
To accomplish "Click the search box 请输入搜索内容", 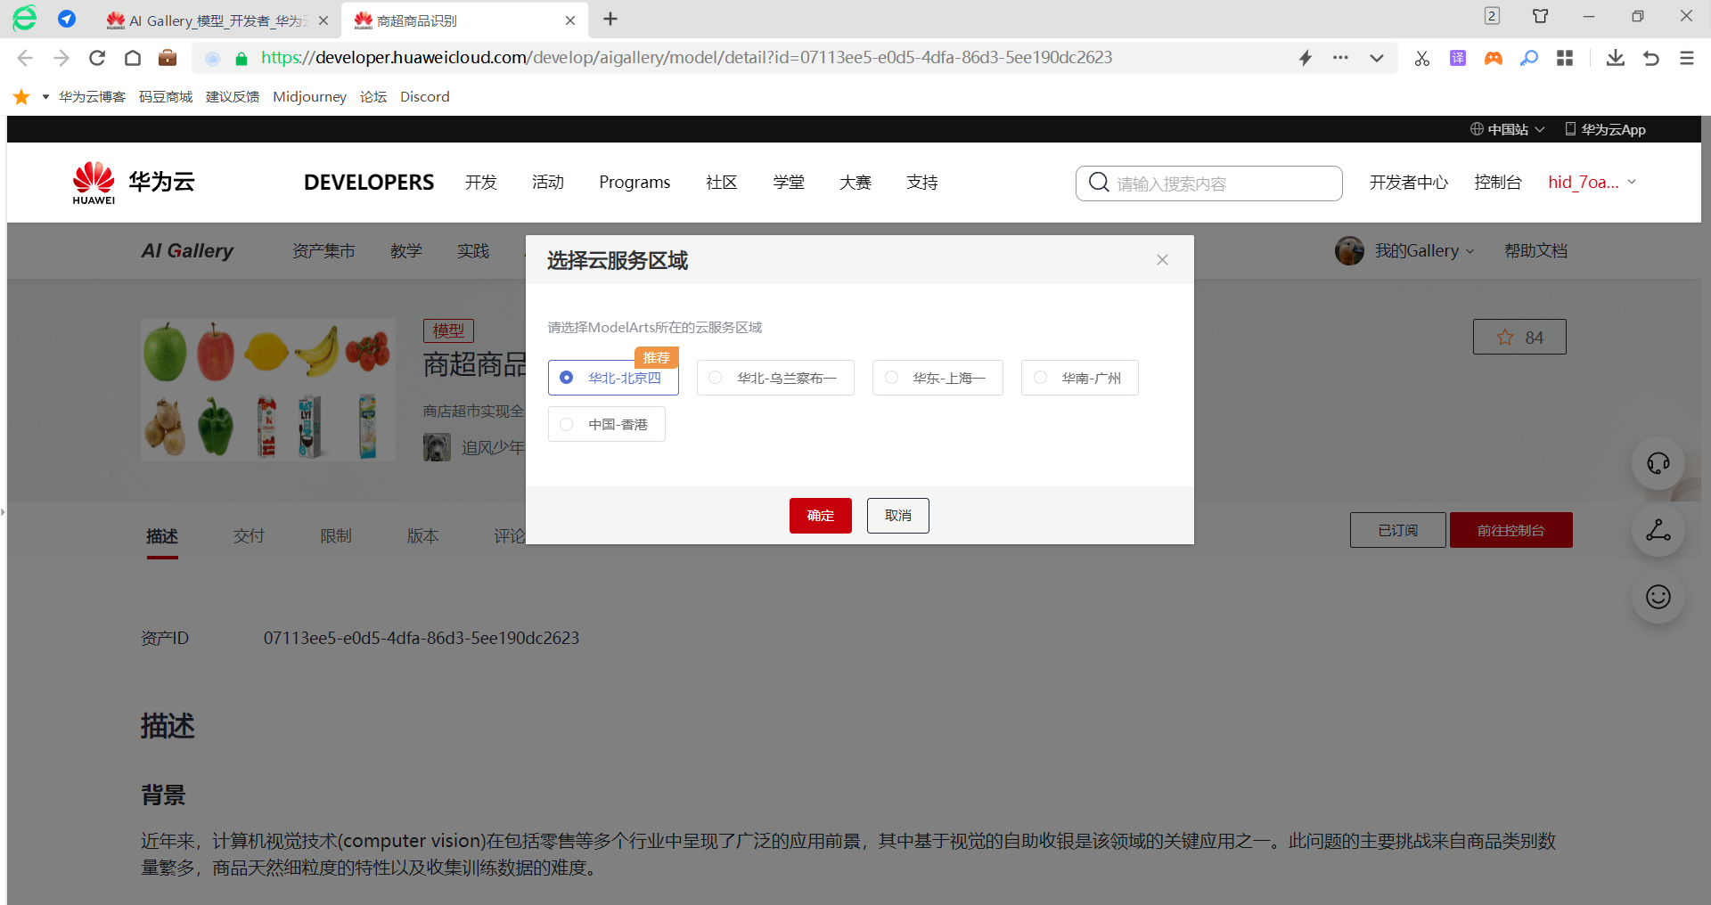I will pos(1209,183).
